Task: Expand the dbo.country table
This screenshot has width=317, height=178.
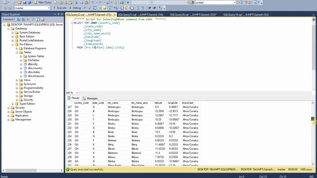Action: pyautogui.click(x=21, y=68)
